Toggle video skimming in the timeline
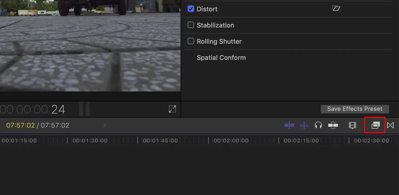 coord(289,125)
